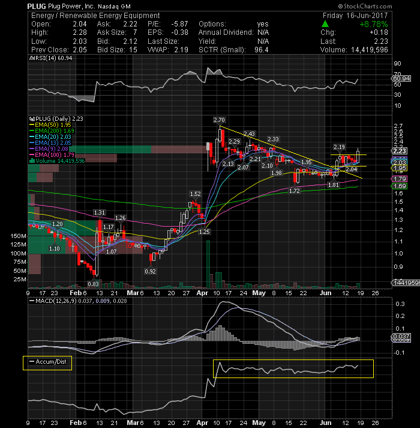
Task: Click the +8.78% percent change value
Action: [x=373, y=24]
